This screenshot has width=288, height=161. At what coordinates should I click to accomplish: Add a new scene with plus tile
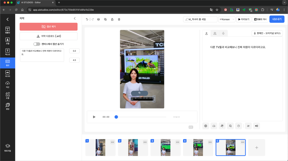[257, 147]
